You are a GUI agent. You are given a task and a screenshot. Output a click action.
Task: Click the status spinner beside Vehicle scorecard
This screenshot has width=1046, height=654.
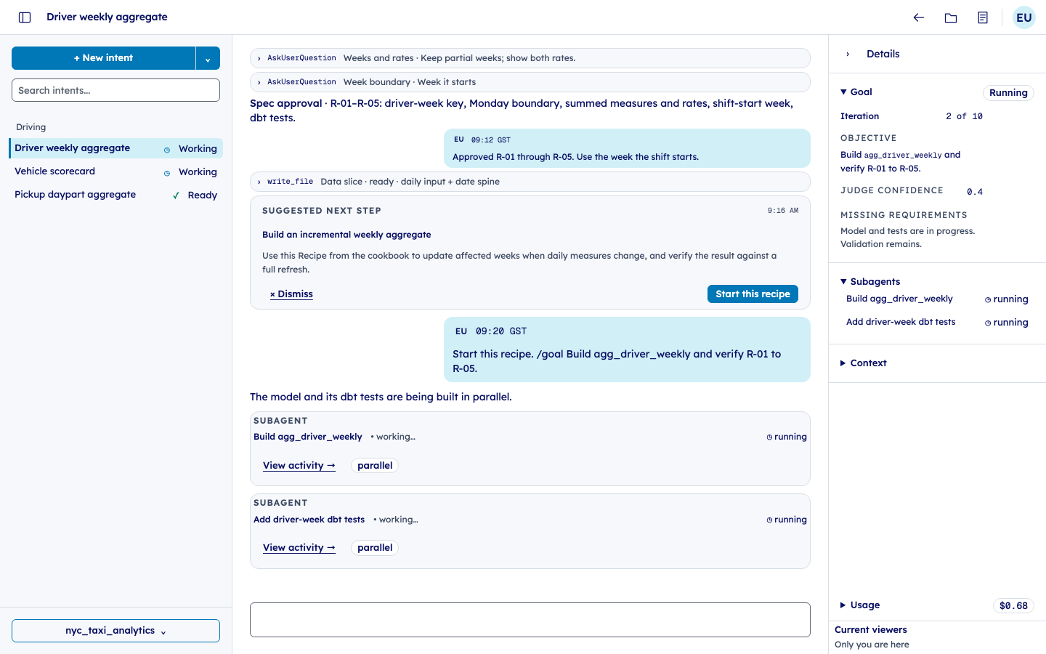[167, 173]
